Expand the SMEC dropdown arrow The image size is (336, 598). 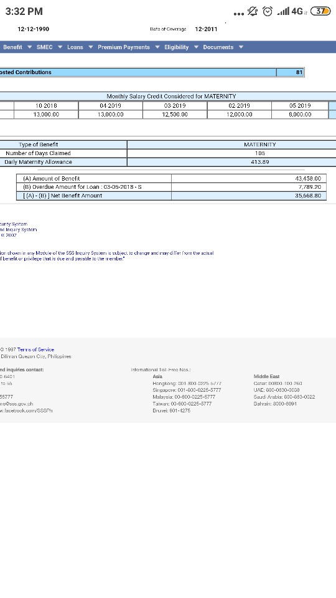point(60,47)
